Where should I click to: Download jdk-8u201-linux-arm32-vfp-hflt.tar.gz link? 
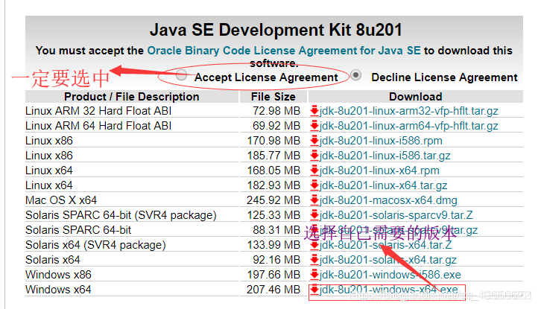408,111
